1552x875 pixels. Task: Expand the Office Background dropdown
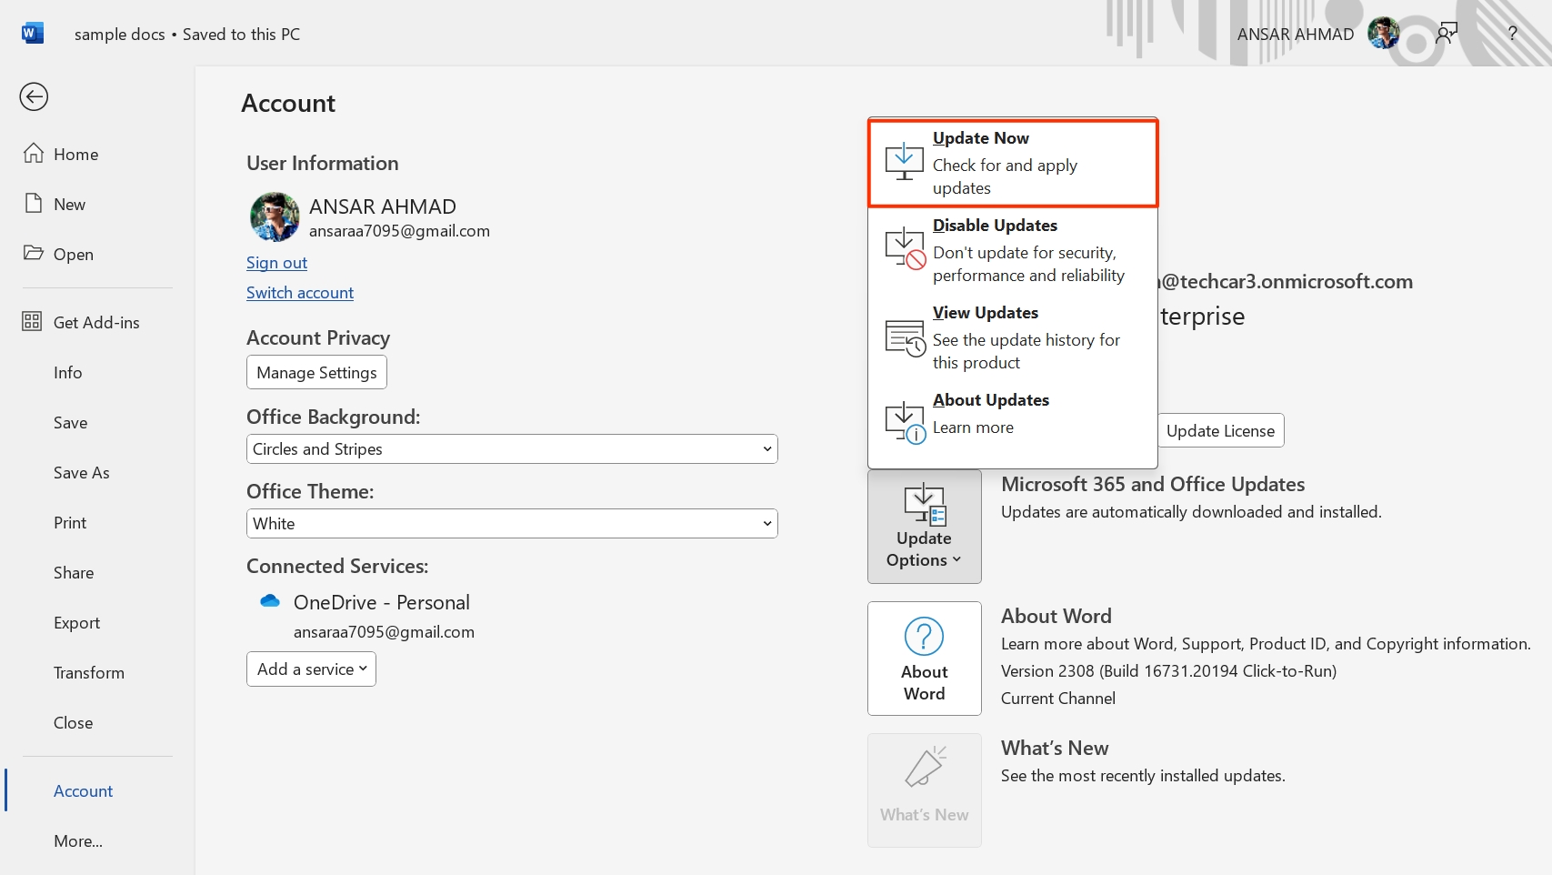pyautogui.click(x=512, y=449)
